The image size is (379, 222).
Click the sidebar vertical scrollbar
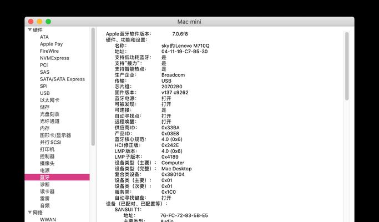point(93,87)
